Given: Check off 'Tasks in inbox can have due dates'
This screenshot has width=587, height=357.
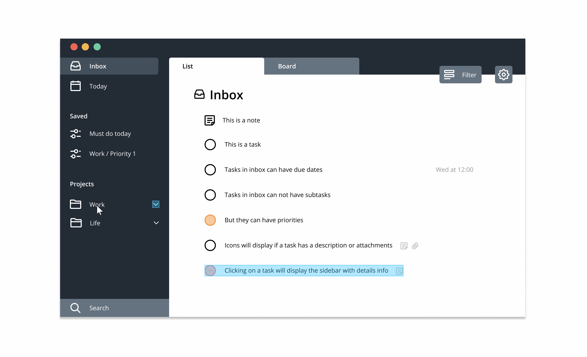Looking at the screenshot, I should click(210, 170).
